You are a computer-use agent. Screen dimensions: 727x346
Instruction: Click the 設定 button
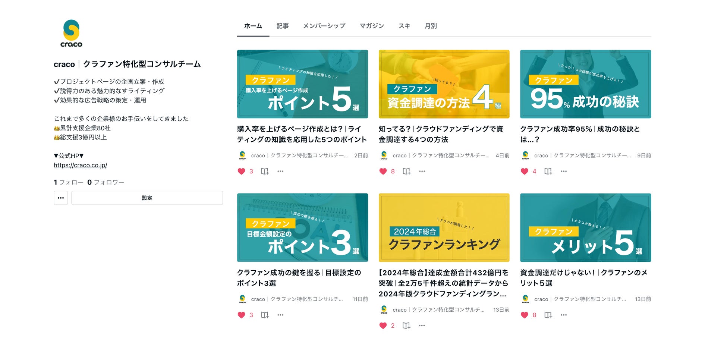pyautogui.click(x=147, y=198)
